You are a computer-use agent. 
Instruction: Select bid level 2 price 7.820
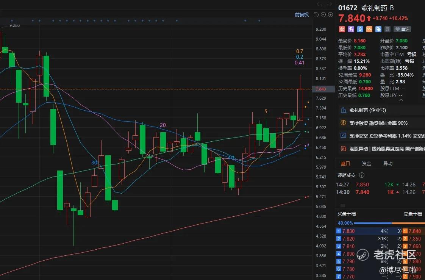tap(348, 239)
